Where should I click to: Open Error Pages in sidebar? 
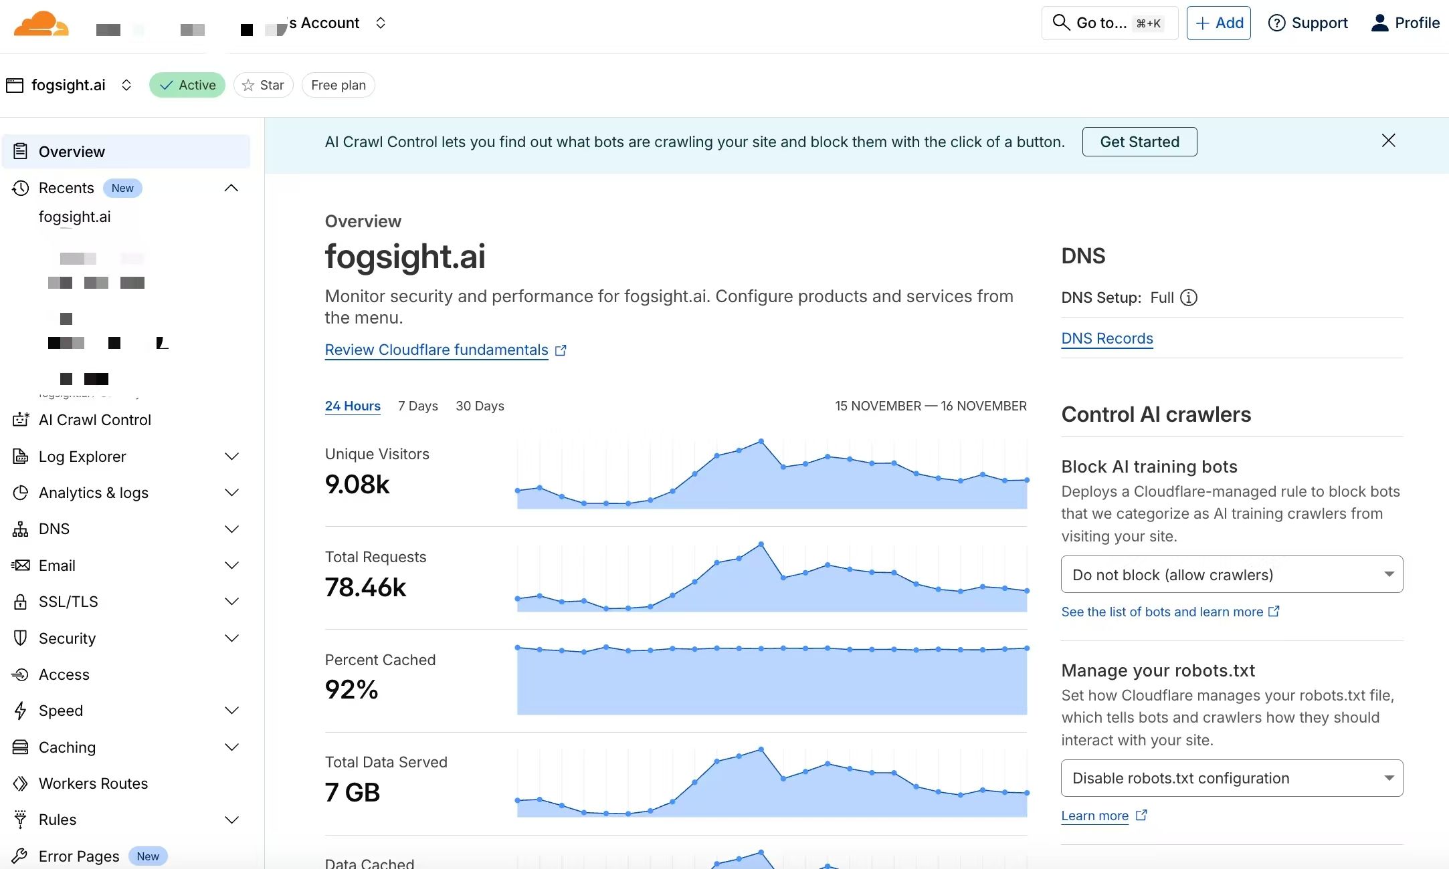[x=78, y=856]
